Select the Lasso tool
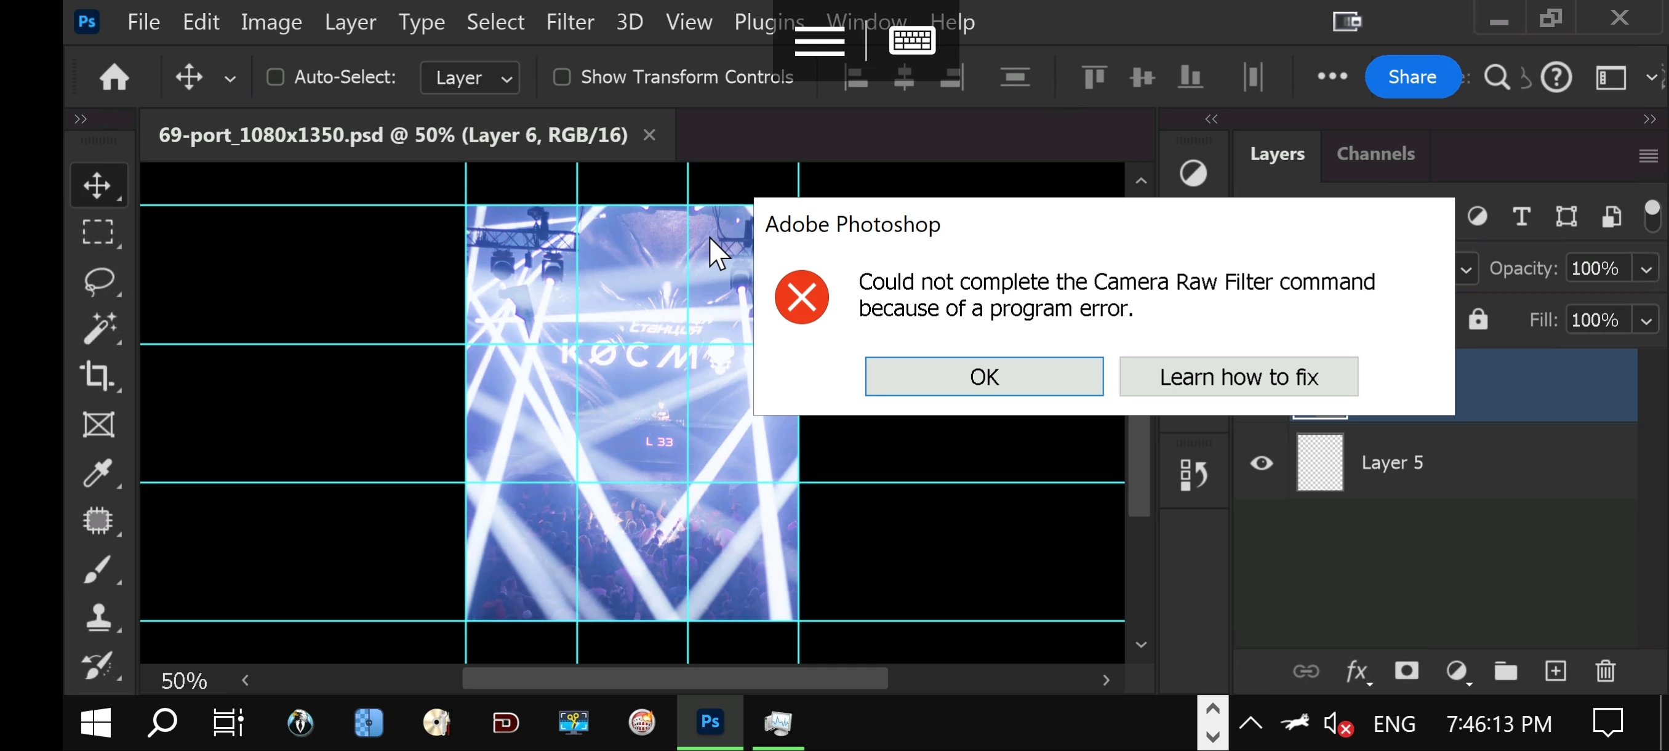1669x751 pixels. click(98, 281)
